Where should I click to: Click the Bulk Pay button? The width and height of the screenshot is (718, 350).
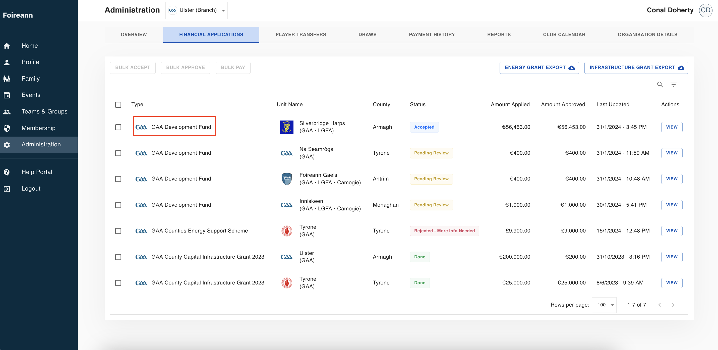(233, 68)
